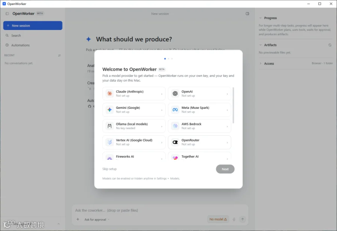Open the Meta (Muse Spark) row chevron

(x=227, y=110)
